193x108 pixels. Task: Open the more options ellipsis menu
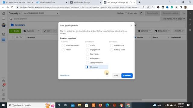click(184, 13)
